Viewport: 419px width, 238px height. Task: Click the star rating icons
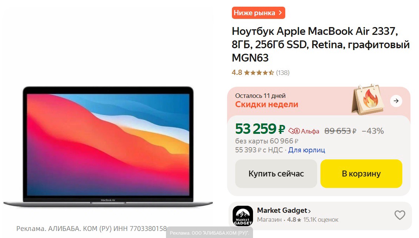tap(259, 72)
